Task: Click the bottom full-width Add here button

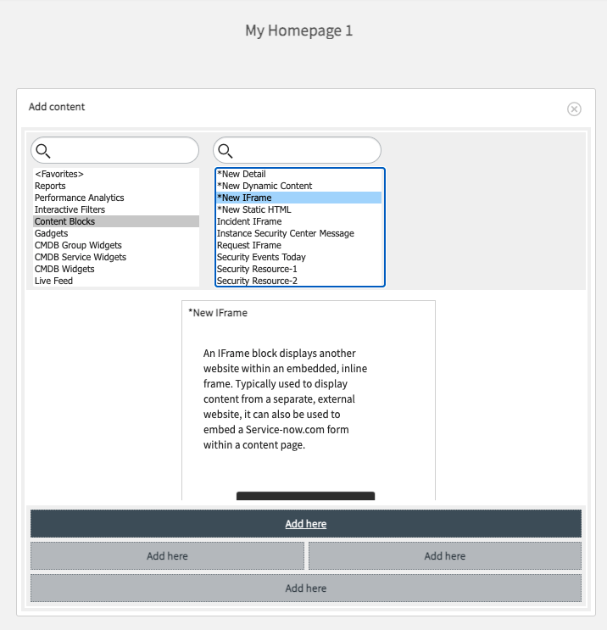Action: (306, 588)
